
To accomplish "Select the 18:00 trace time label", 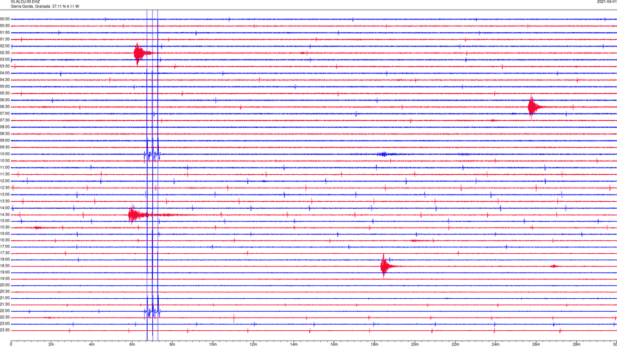I will [5, 260].
